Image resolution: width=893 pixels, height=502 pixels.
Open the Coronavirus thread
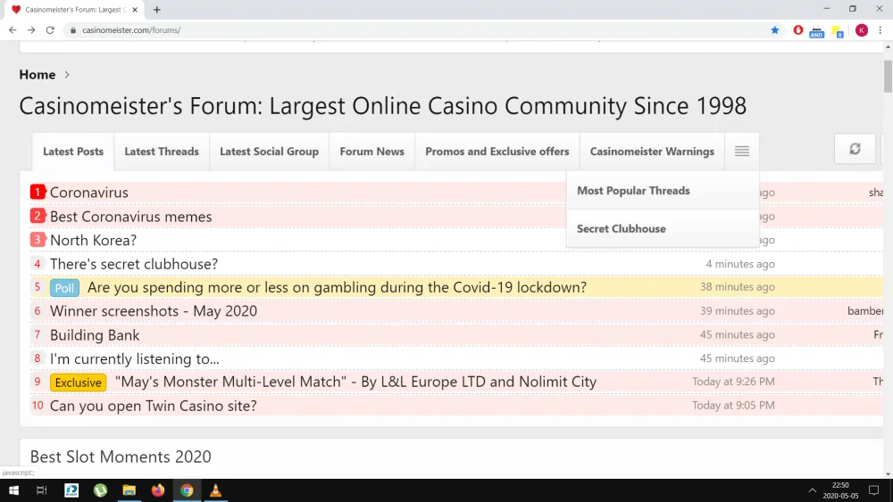[x=88, y=193]
